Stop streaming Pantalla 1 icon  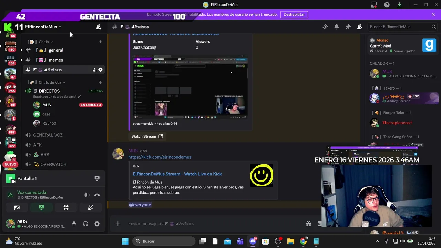[x=97, y=178]
